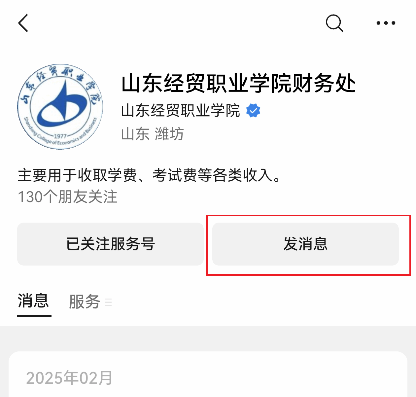Tap the 1977 text inside the logo
The width and height of the screenshot is (416, 397).
[x=60, y=136]
